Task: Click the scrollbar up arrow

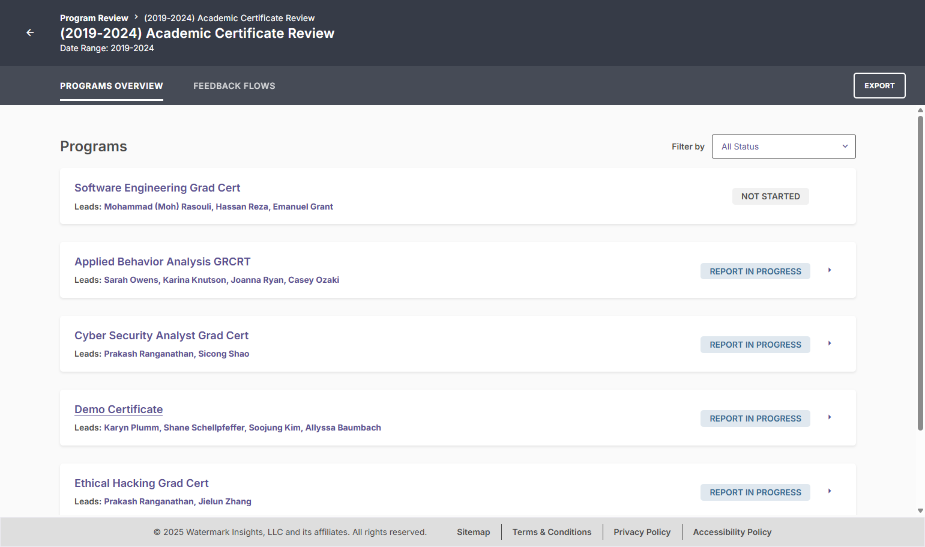Action: coord(920,110)
